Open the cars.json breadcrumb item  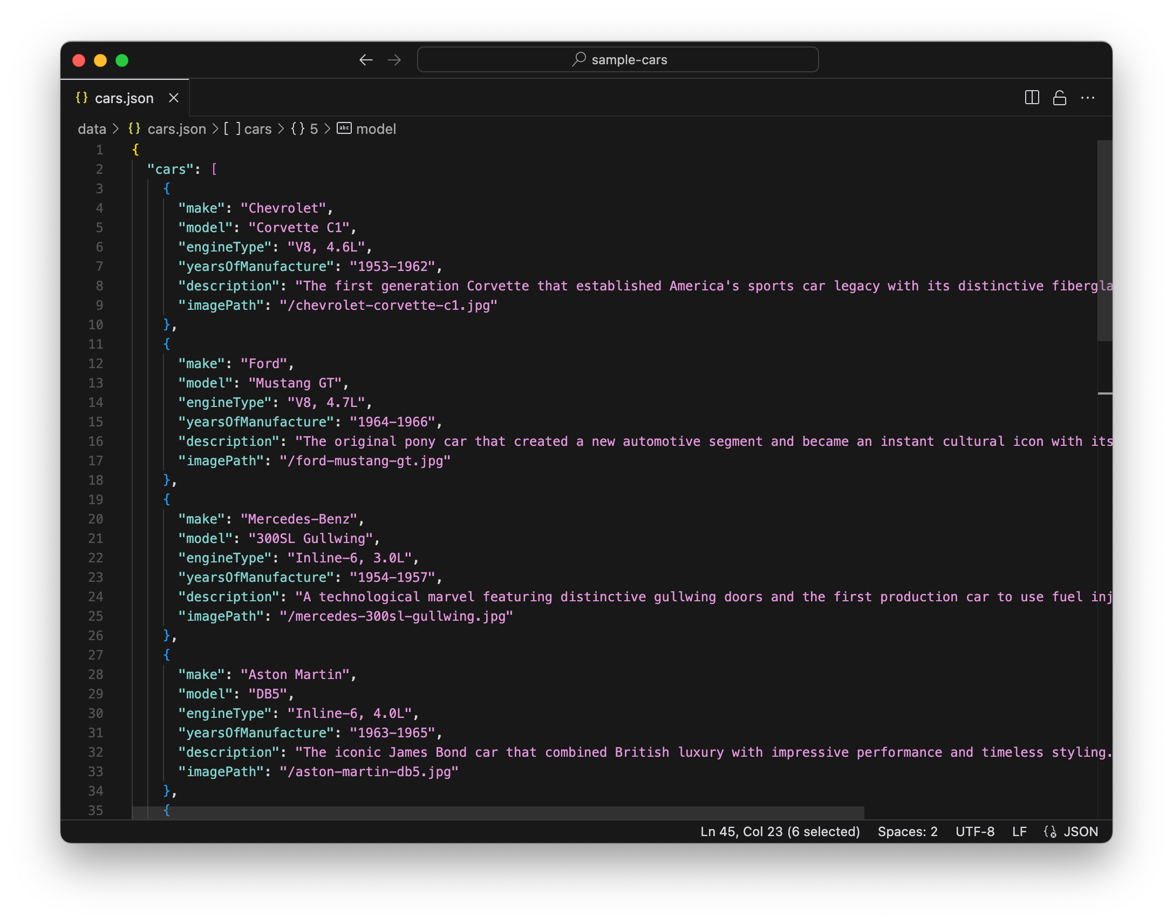tap(176, 129)
